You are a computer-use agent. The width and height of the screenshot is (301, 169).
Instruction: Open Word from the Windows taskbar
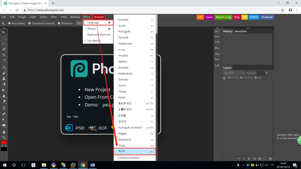(93, 165)
